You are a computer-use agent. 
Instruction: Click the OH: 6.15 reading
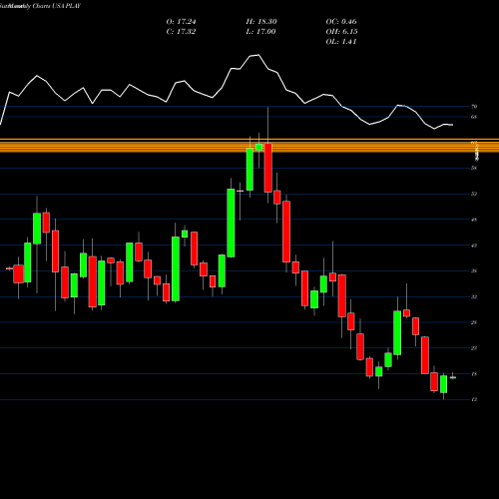(341, 32)
